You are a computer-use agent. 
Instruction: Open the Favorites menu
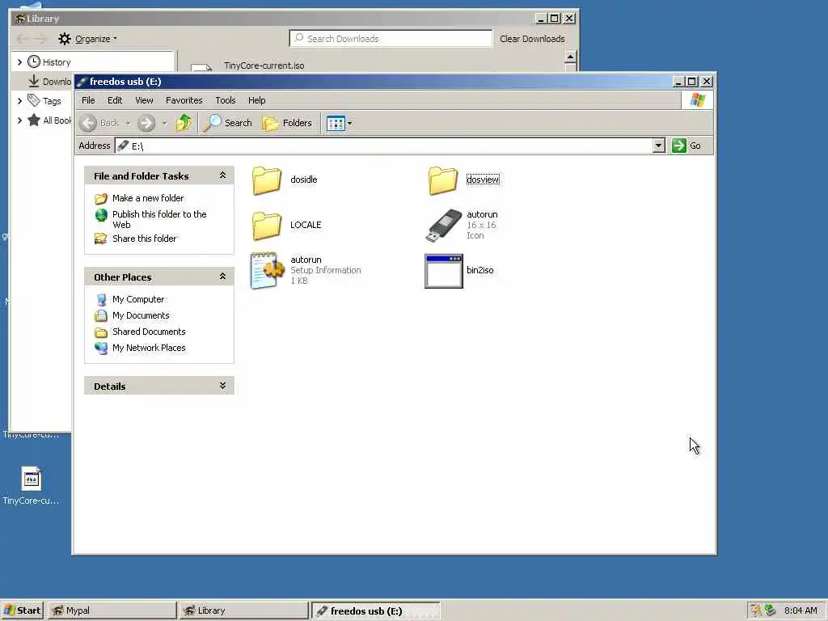coord(184,100)
